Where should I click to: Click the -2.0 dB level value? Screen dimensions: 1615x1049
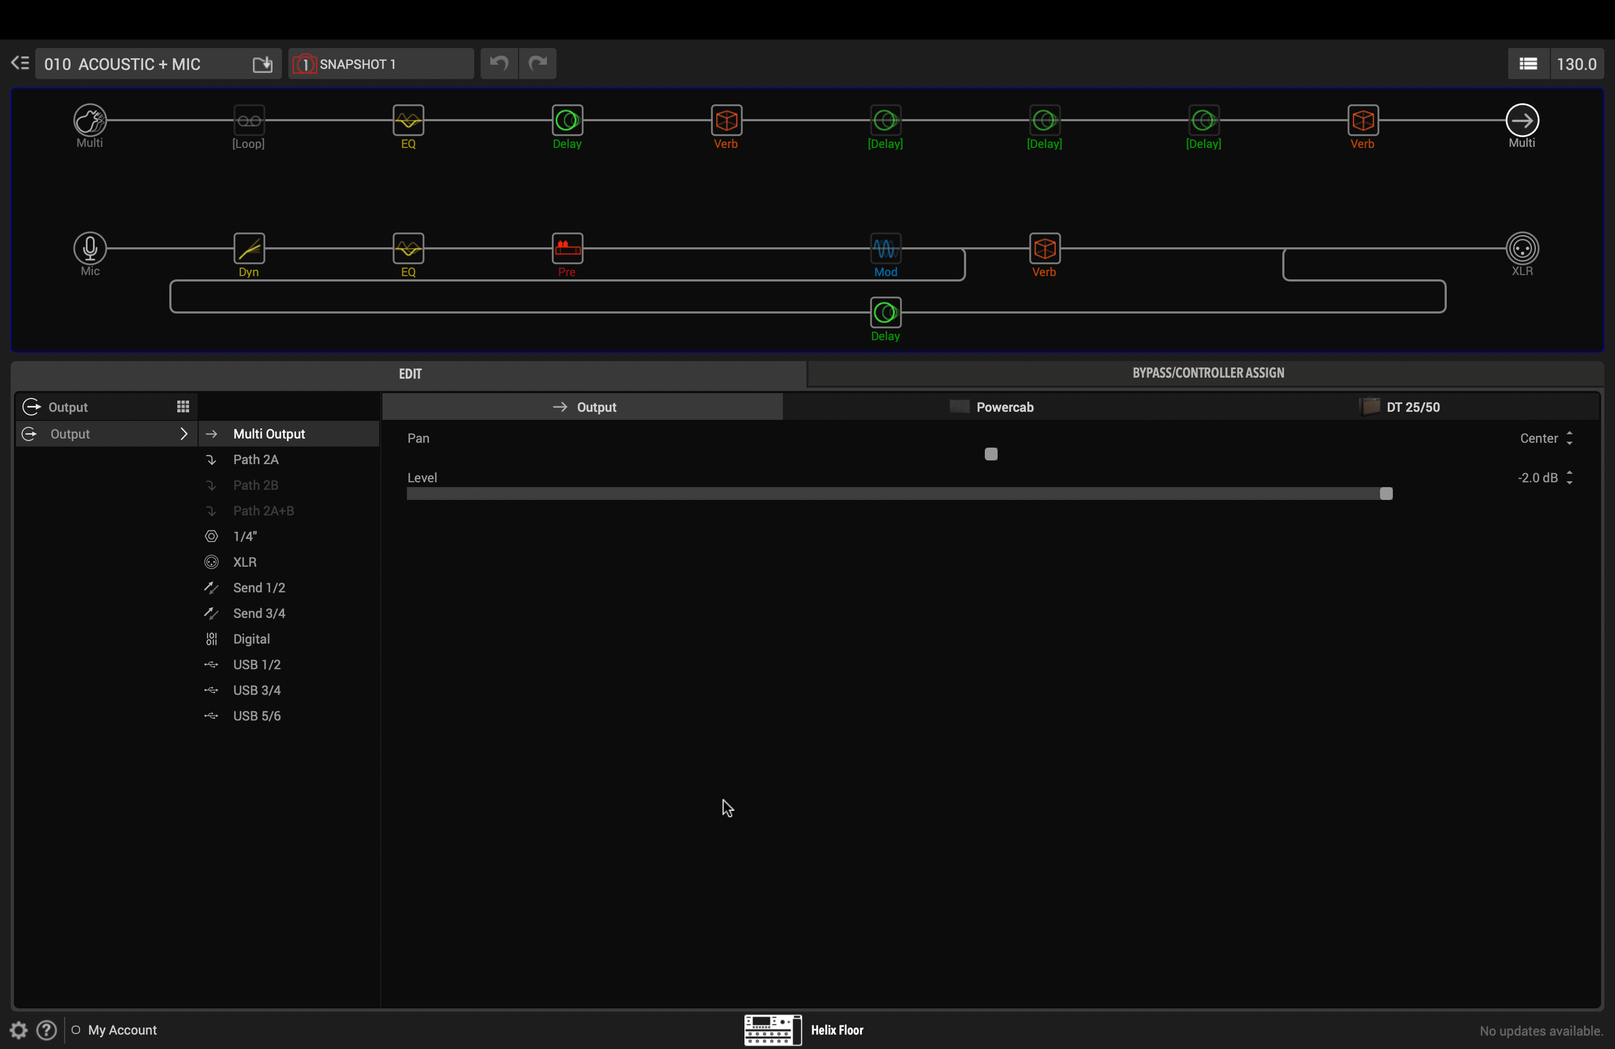point(1538,477)
